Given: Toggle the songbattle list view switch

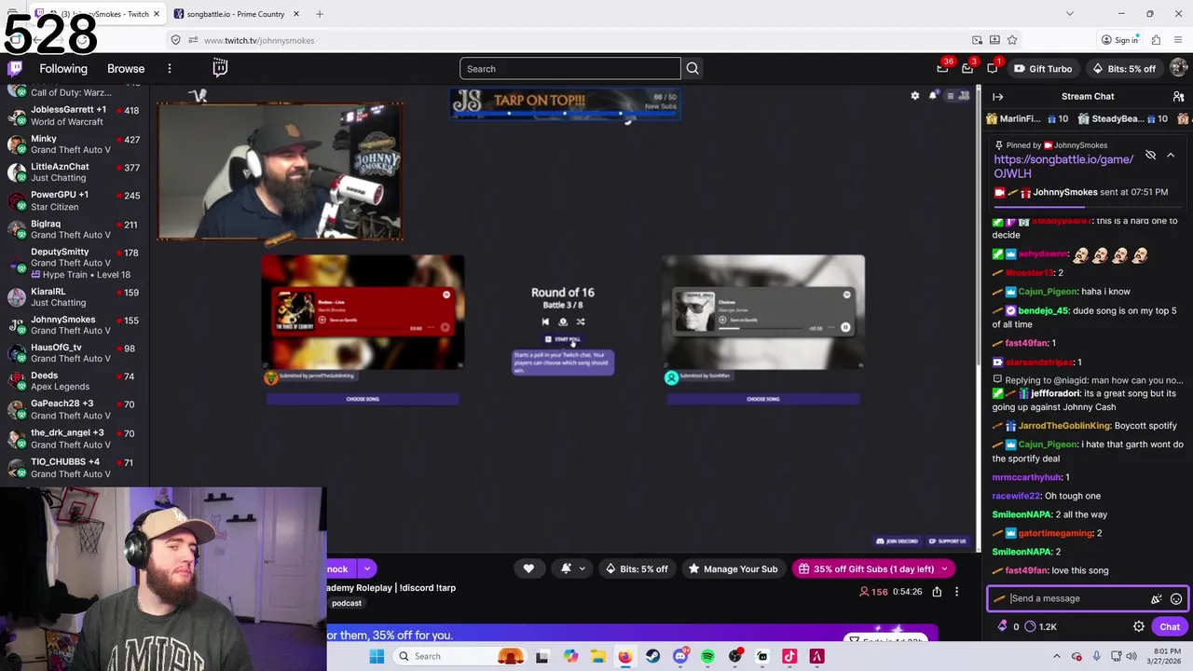Looking at the screenshot, I should tap(958, 96).
